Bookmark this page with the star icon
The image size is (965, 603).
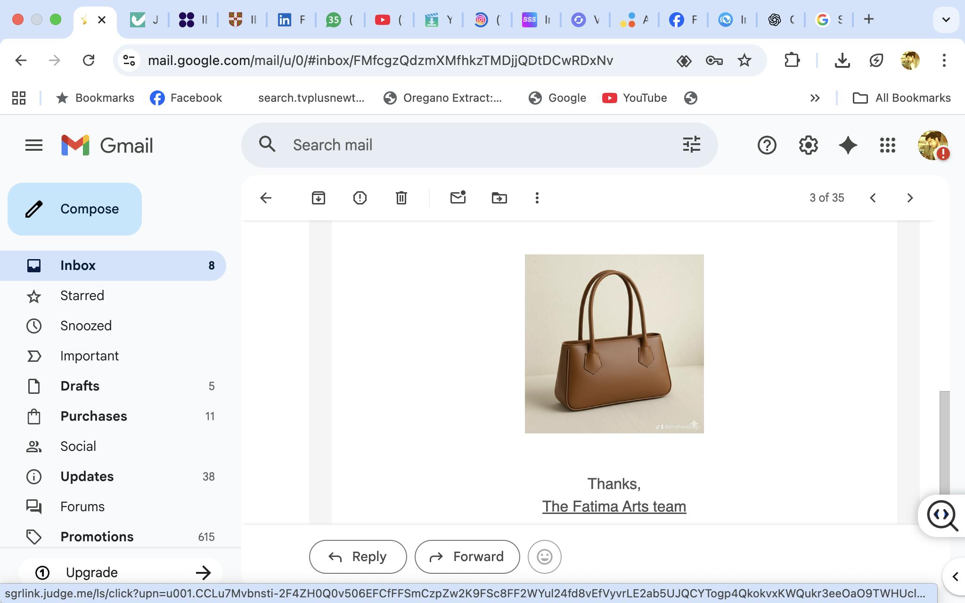pos(744,60)
